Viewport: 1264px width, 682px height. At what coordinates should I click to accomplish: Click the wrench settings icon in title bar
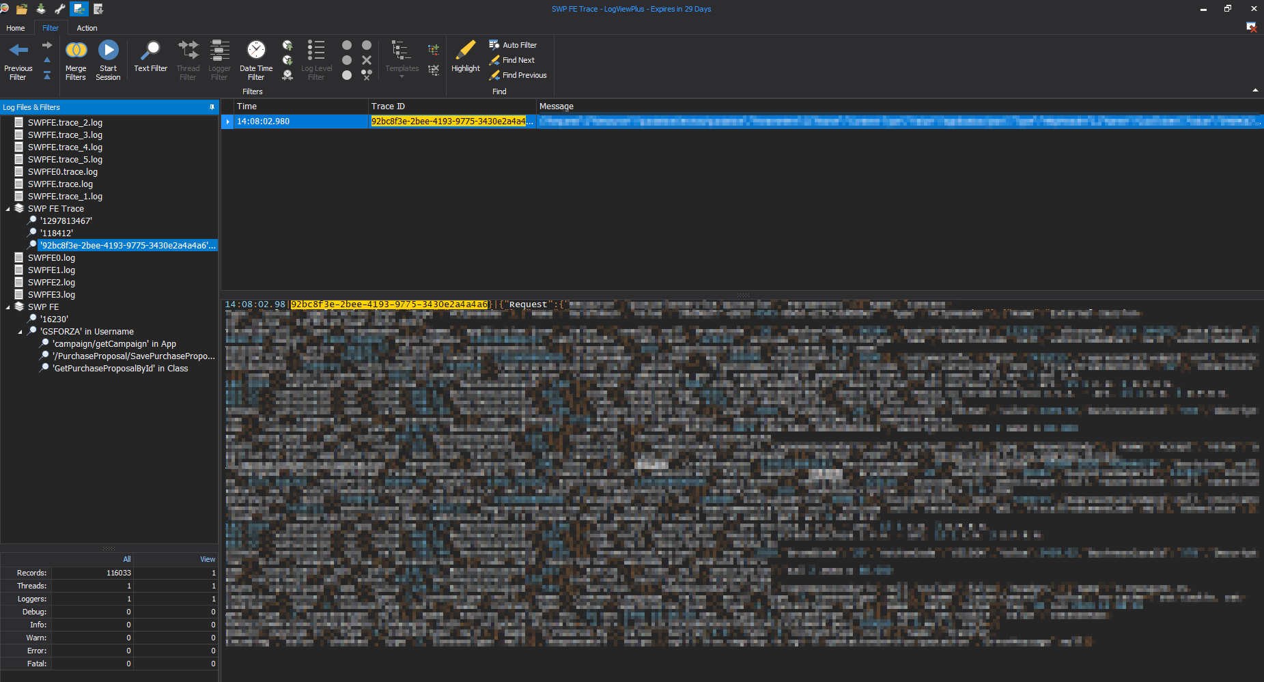59,9
